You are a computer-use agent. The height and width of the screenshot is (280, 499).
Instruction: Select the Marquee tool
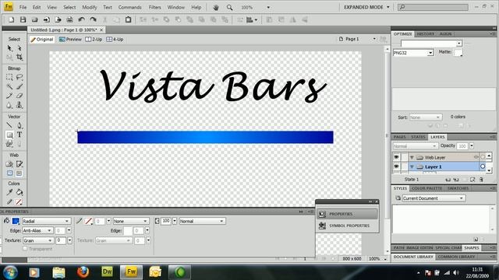pos(9,77)
